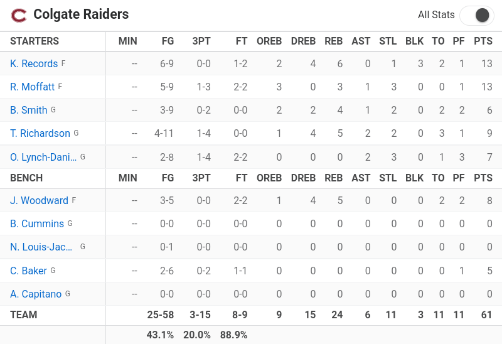Viewport: 502px width, 344px height.
Task: Open J. Woodward bench player page
Action: 39,200
